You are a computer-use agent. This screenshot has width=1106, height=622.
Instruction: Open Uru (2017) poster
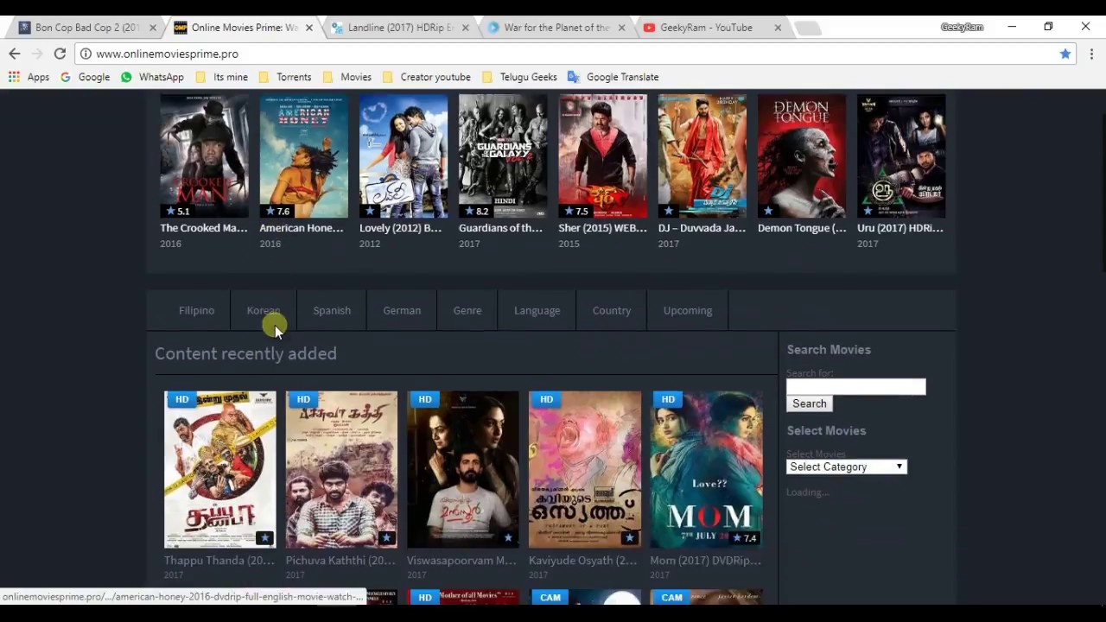901,155
